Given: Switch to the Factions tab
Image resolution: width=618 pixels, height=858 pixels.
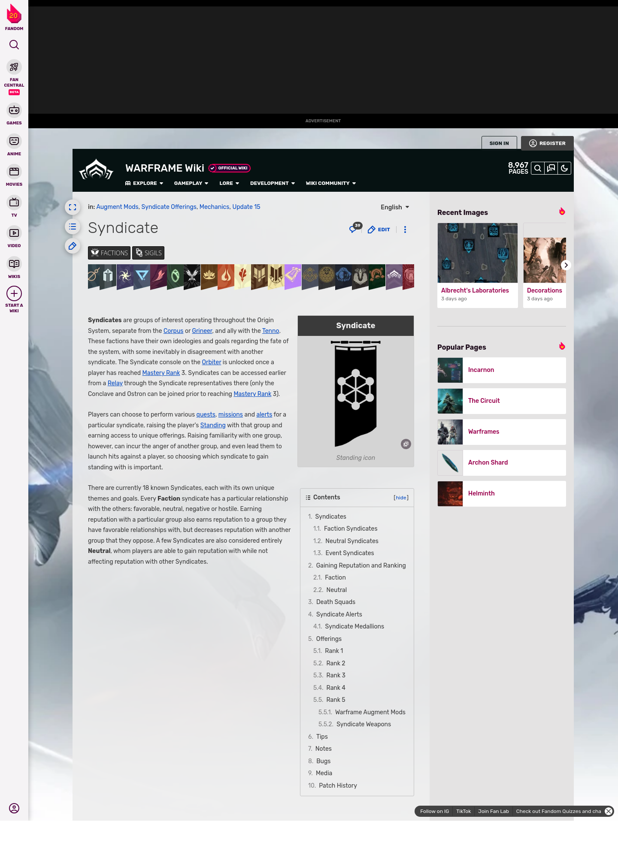Looking at the screenshot, I should pyautogui.click(x=109, y=253).
